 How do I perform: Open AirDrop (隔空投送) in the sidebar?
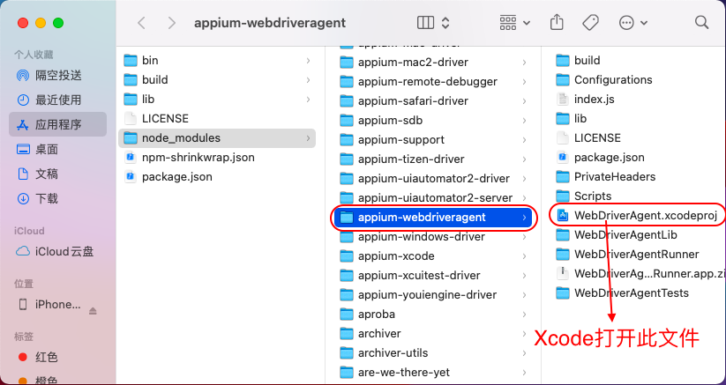(57, 75)
